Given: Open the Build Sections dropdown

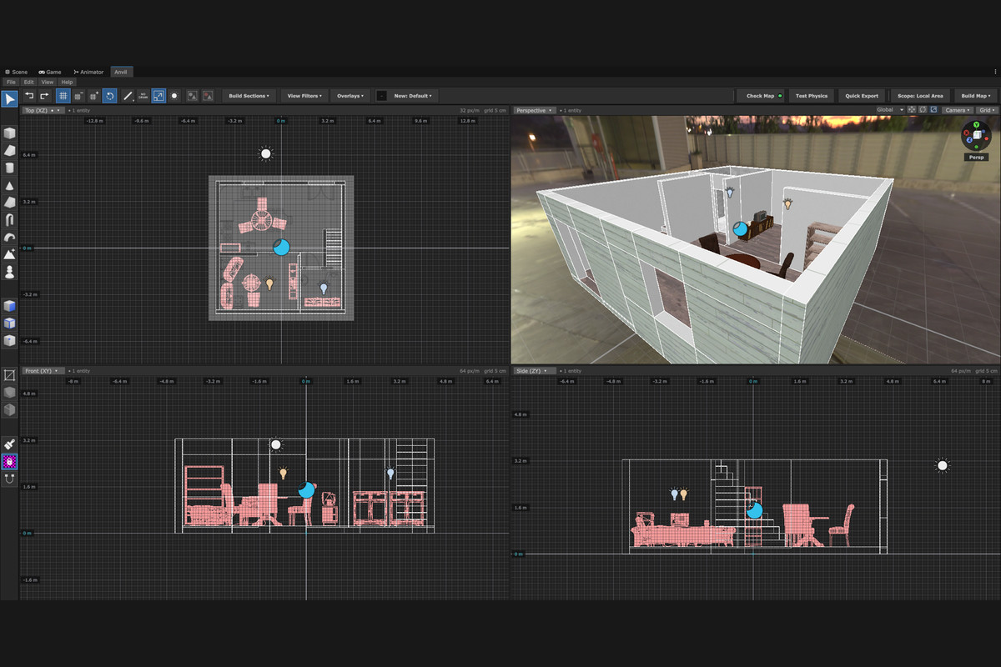Looking at the screenshot, I should 249,96.
